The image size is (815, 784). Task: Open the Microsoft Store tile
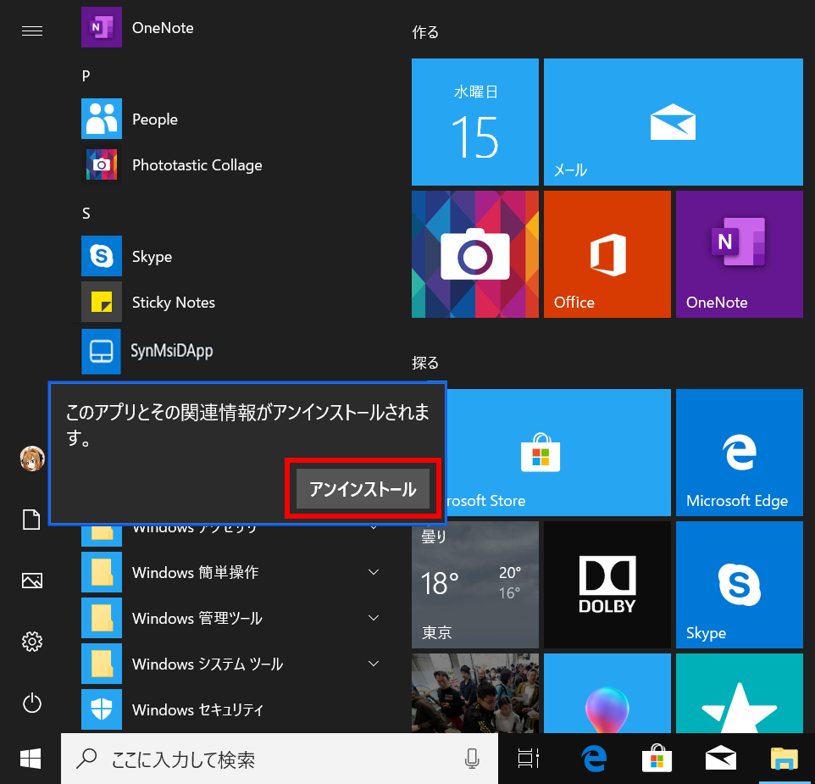point(559,453)
